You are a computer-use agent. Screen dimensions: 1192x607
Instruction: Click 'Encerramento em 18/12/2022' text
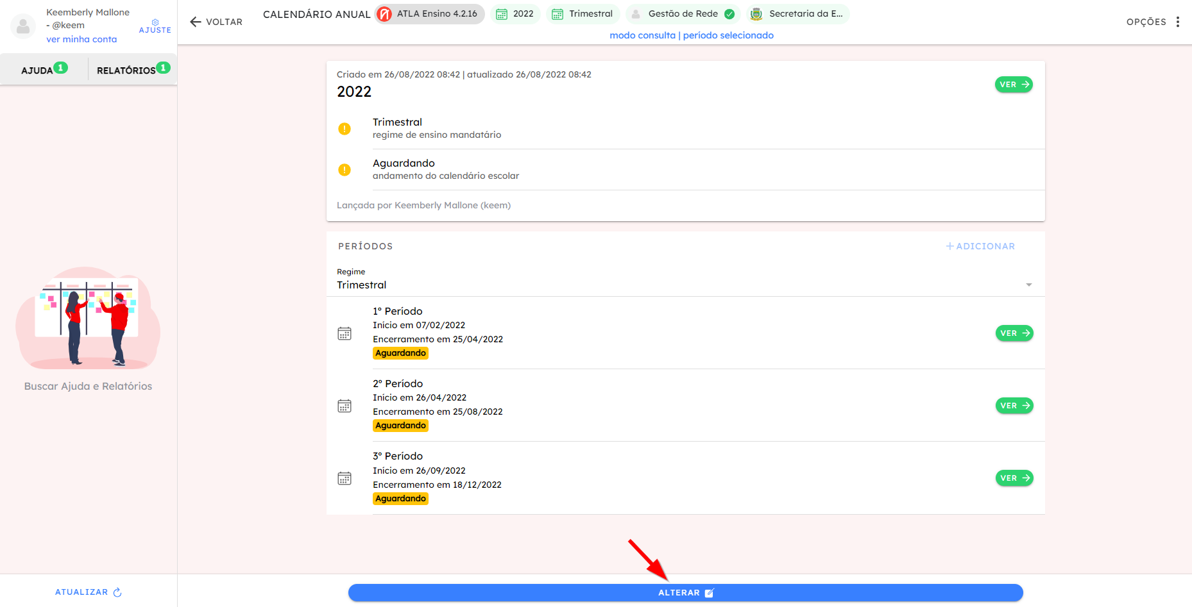(x=437, y=485)
